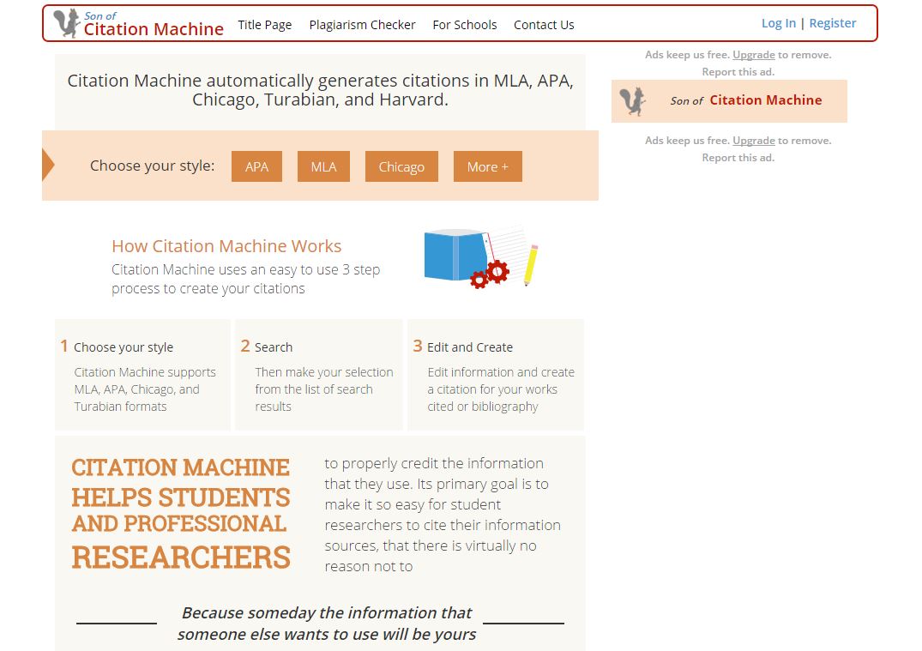
Task: Click the Log In link
Action: pyautogui.click(x=779, y=23)
